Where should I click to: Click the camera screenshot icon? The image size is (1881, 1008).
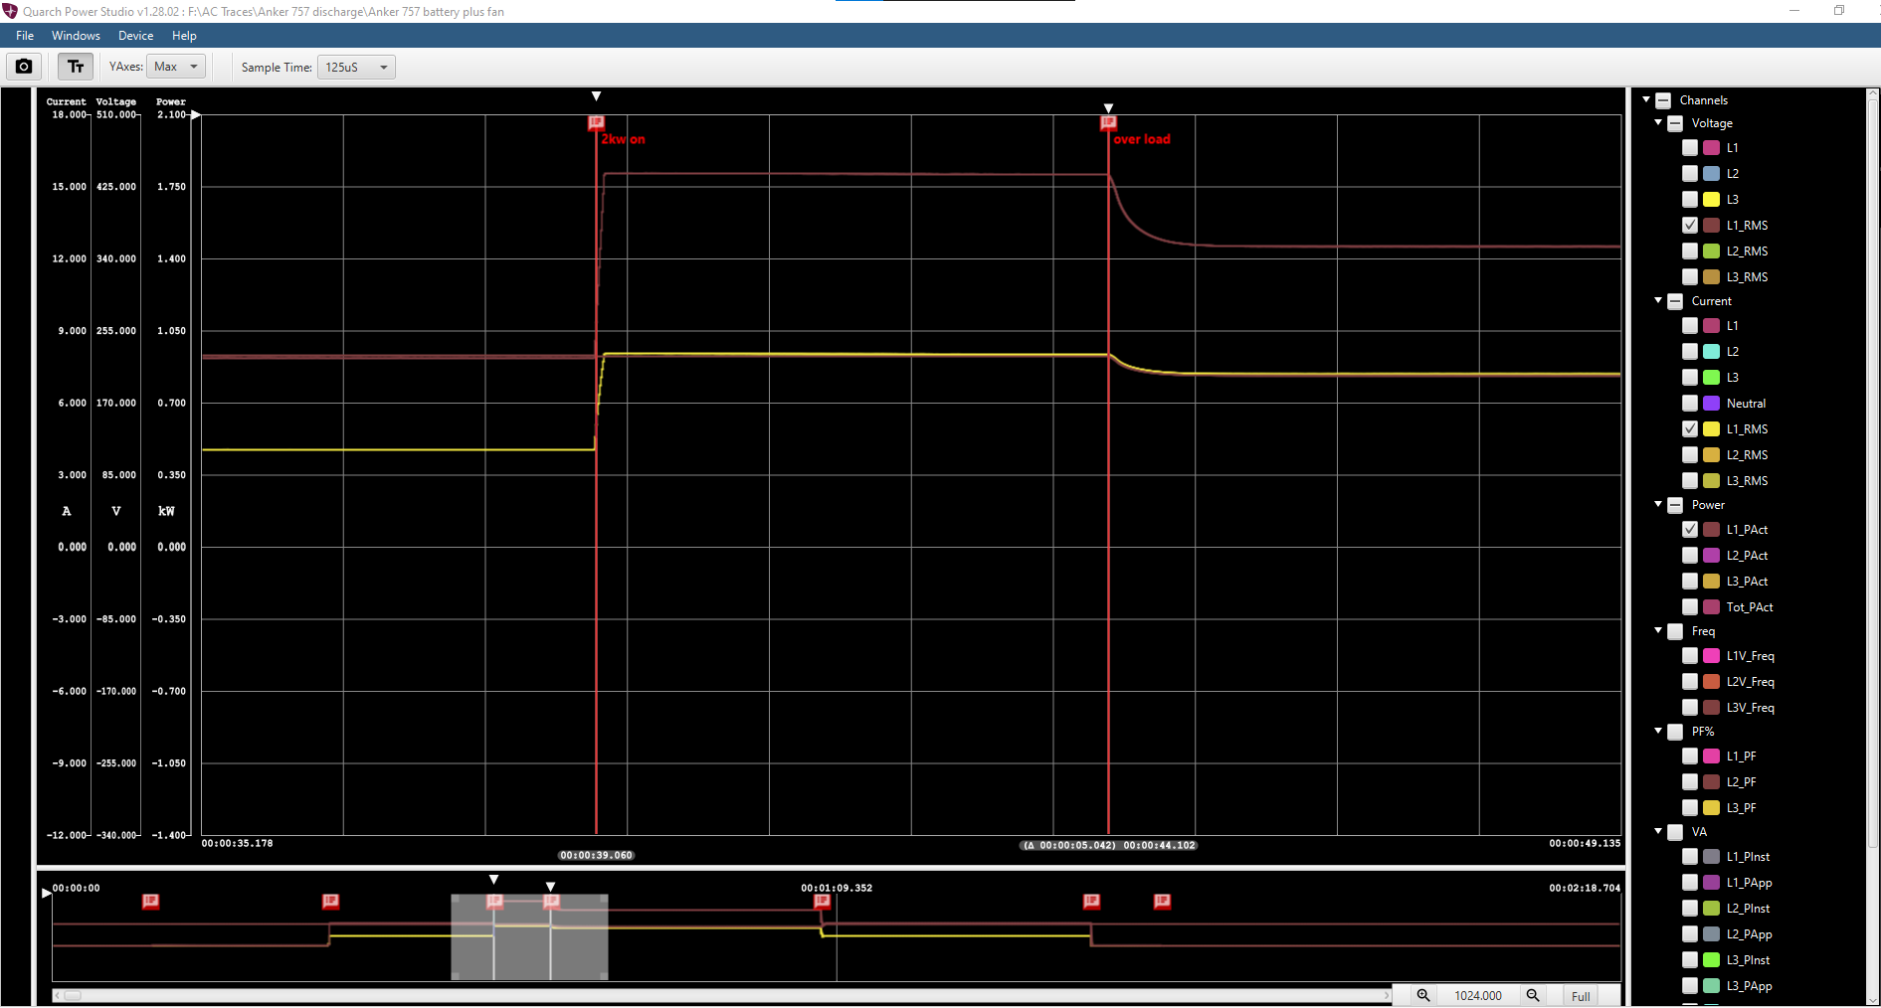(x=24, y=67)
